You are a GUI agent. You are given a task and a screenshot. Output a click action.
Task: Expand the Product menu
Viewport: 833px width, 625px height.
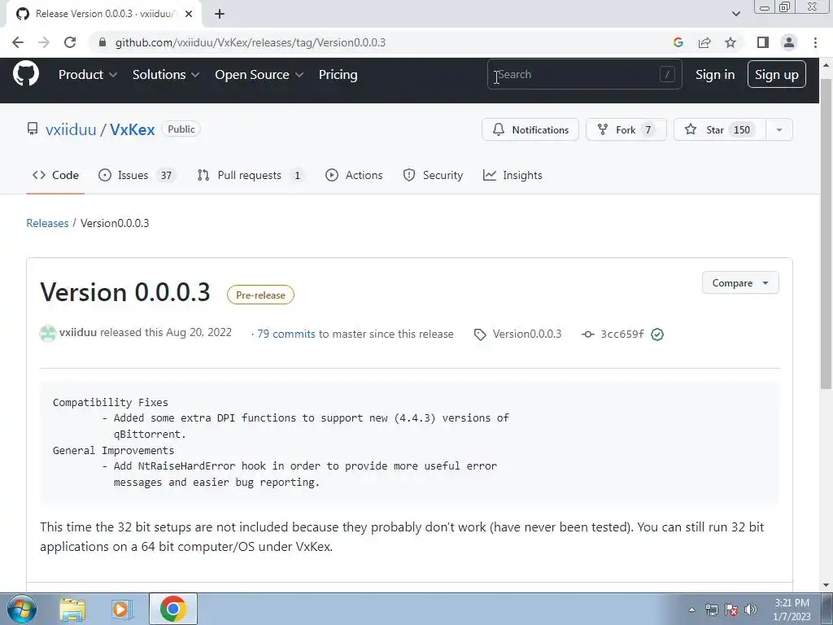88,74
